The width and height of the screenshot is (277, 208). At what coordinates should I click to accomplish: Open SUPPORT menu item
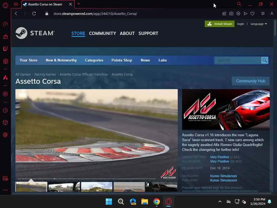pos(149,33)
